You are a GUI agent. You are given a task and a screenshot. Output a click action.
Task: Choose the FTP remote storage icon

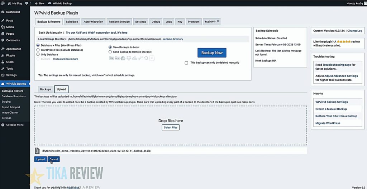point(112,58)
